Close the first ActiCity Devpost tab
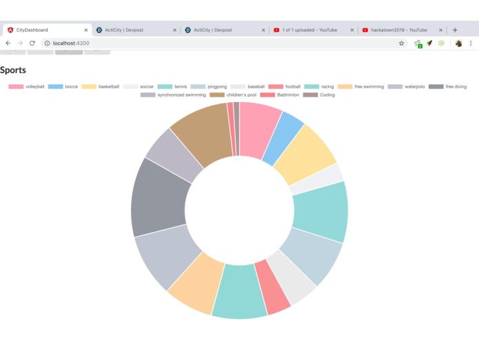This screenshot has width=479, height=341. coord(175,30)
